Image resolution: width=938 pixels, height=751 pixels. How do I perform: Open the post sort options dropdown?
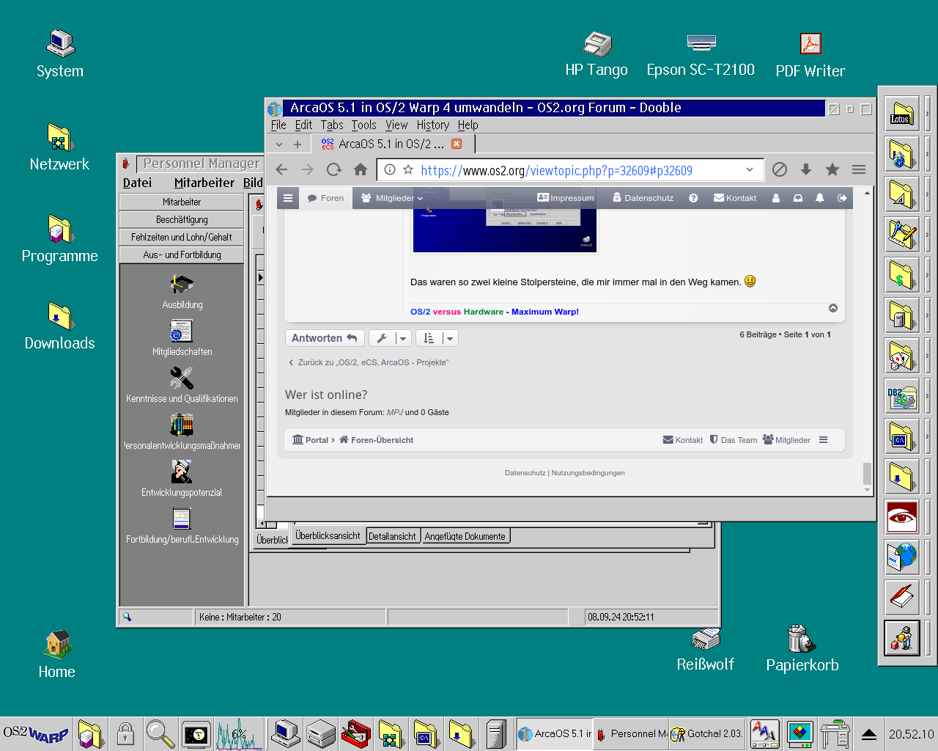click(x=437, y=338)
